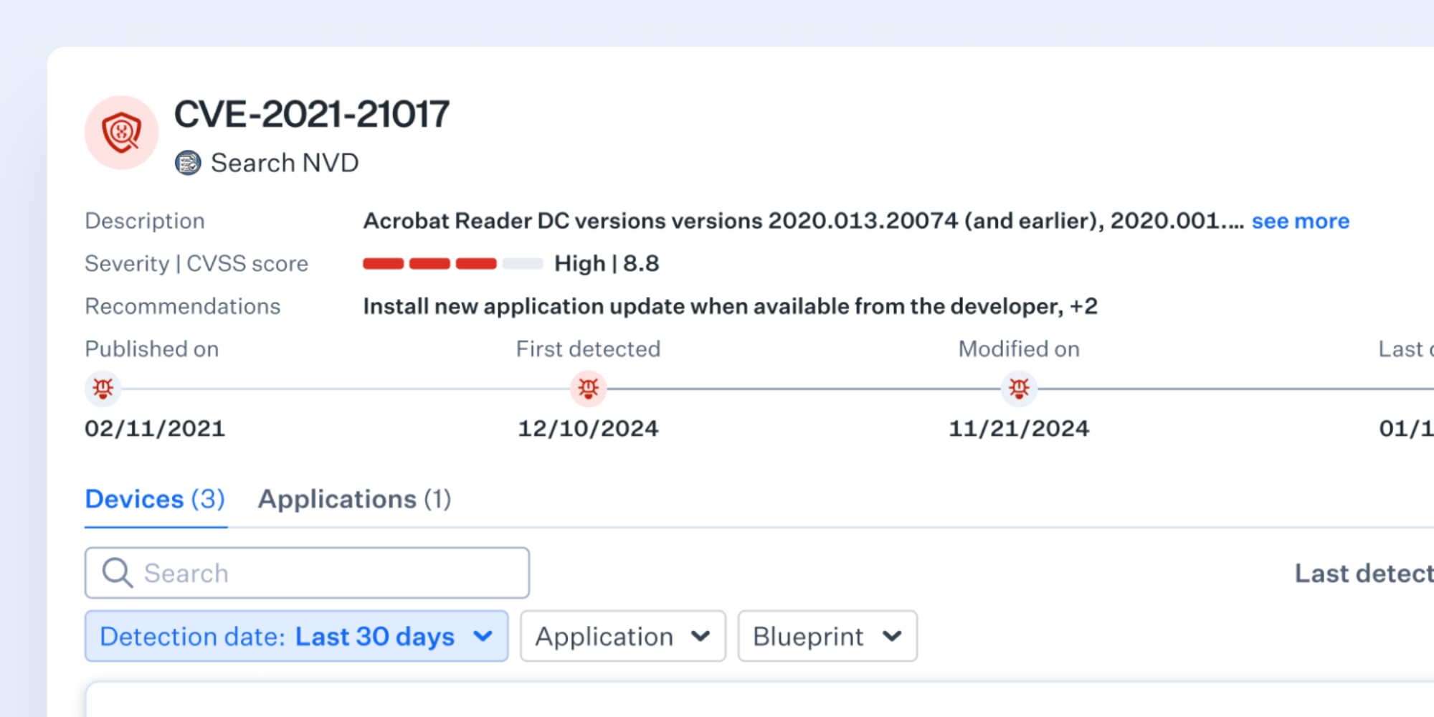Image resolution: width=1434 pixels, height=717 pixels.
Task: Switch to the Applications (1) tab
Action: [x=355, y=499]
